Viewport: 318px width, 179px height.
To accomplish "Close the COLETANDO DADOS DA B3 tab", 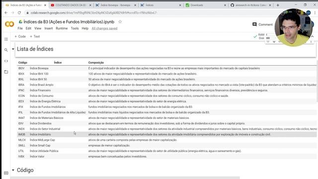I will (90, 5).
